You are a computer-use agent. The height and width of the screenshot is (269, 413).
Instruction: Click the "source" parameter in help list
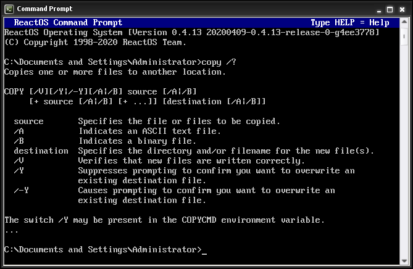point(29,121)
